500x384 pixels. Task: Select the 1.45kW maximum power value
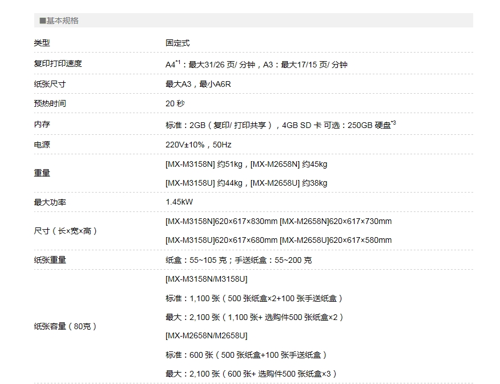coord(179,202)
